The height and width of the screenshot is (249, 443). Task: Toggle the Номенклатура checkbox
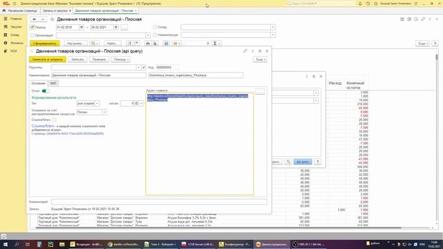click(155, 35)
